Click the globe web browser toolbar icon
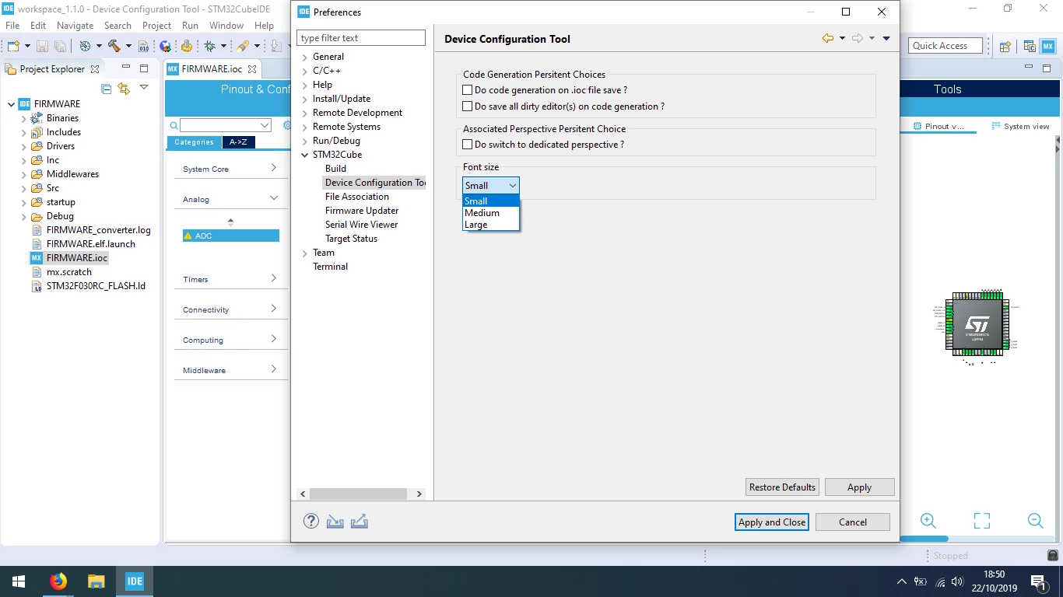 coord(165,46)
